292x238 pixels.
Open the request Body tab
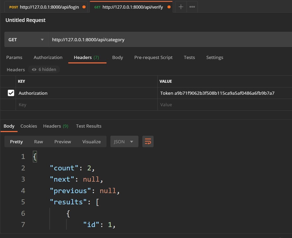click(117, 57)
